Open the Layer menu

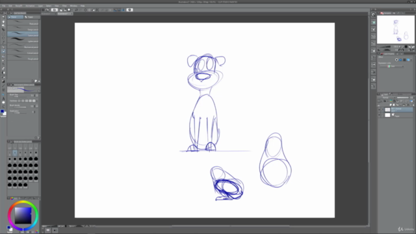pos(40,6)
